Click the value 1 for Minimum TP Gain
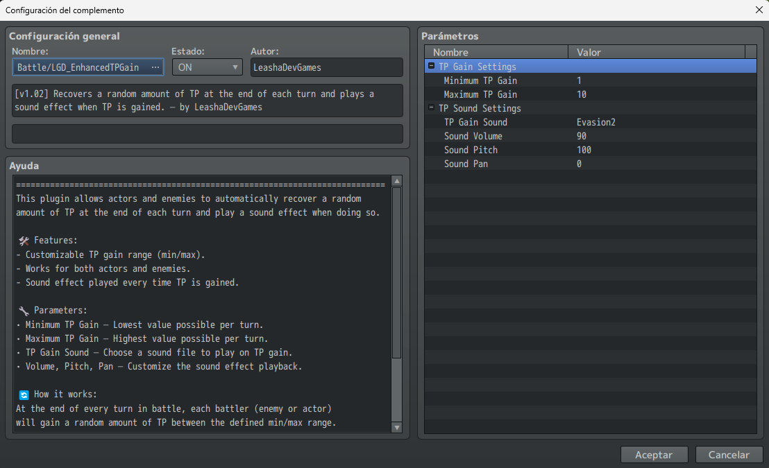The image size is (769, 468). (580, 80)
